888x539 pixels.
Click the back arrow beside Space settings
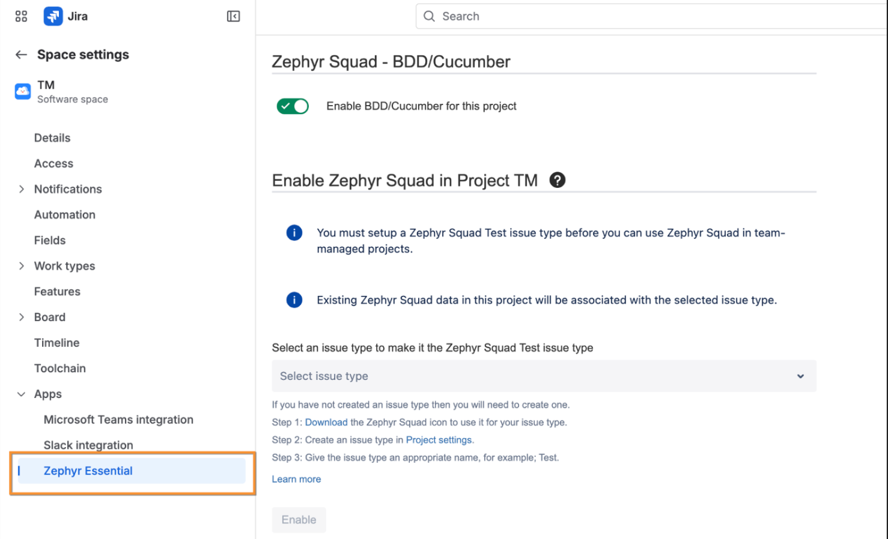click(x=21, y=55)
